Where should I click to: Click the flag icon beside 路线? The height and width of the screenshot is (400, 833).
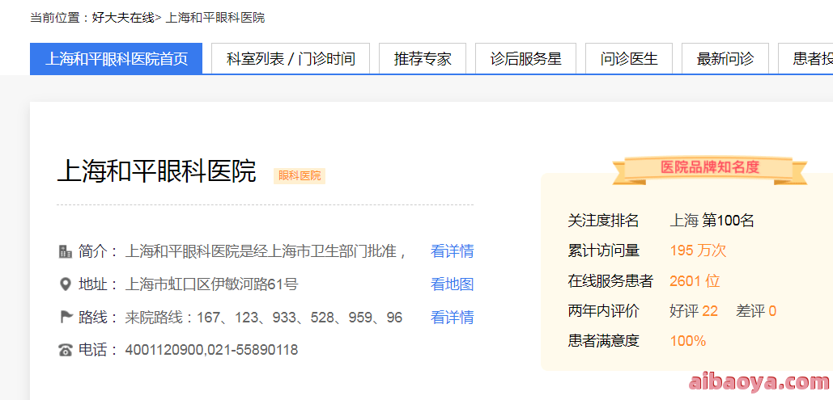pos(66,318)
